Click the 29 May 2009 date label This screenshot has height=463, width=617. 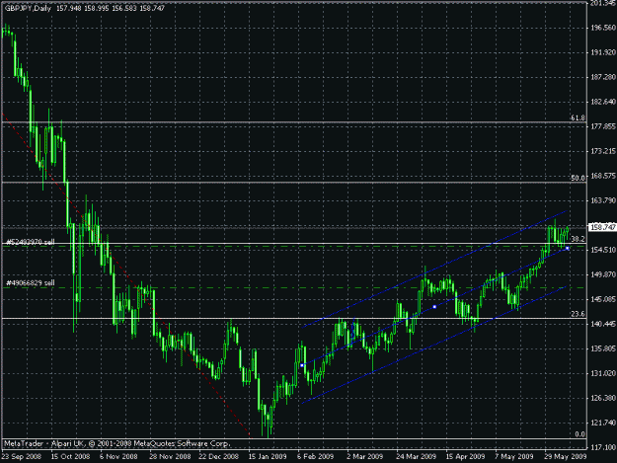point(566,456)
